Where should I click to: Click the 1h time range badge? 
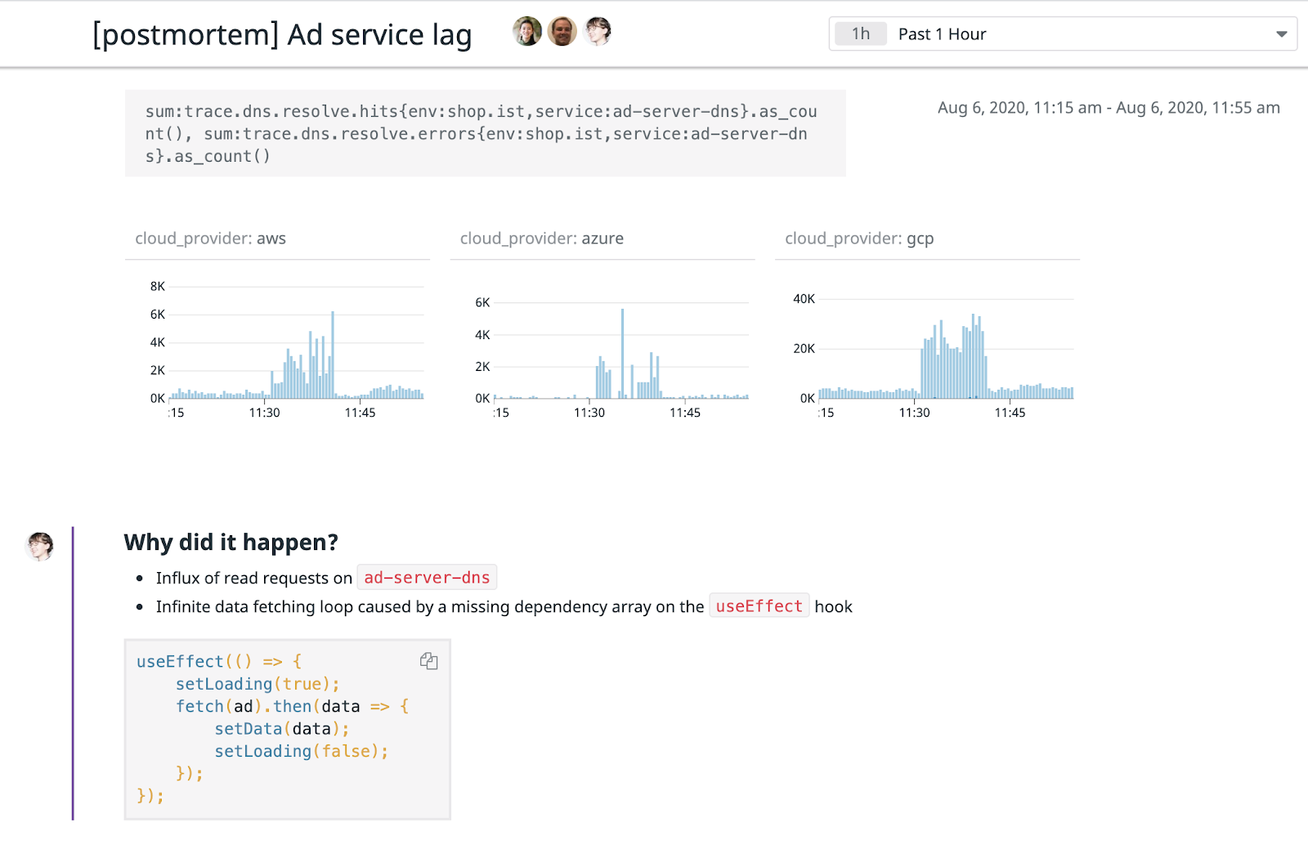tap(861, 34)
